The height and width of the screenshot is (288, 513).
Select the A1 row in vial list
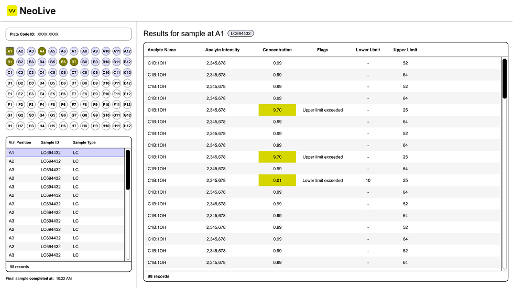(x=66, y=153)
